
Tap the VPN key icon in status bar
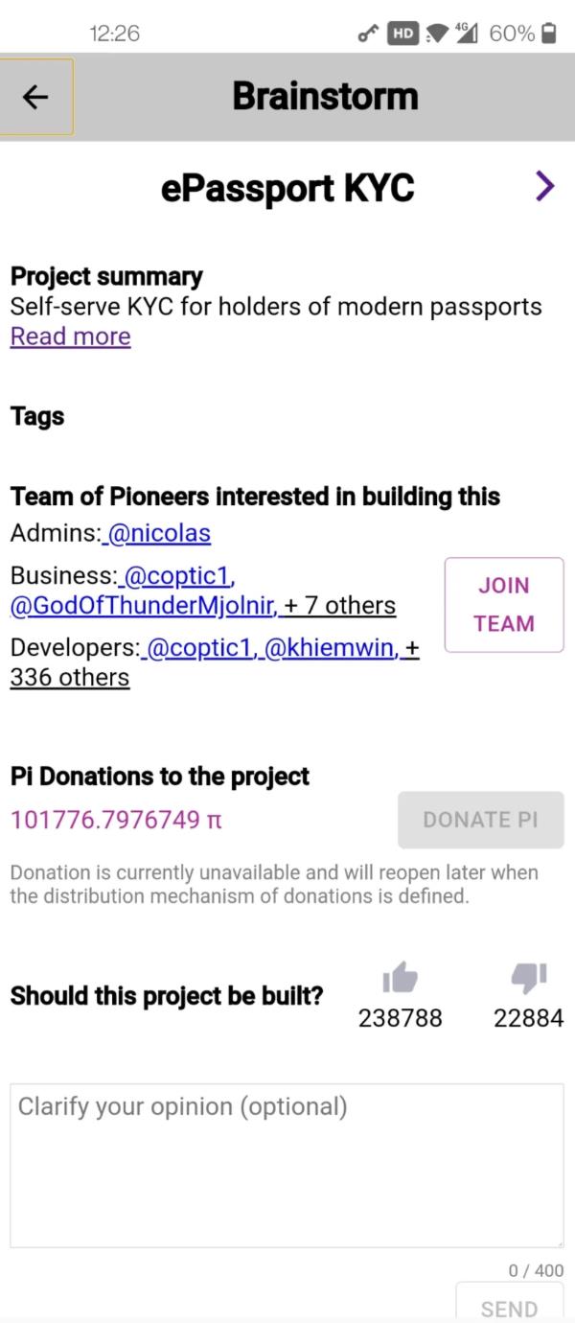coord(368,34)
